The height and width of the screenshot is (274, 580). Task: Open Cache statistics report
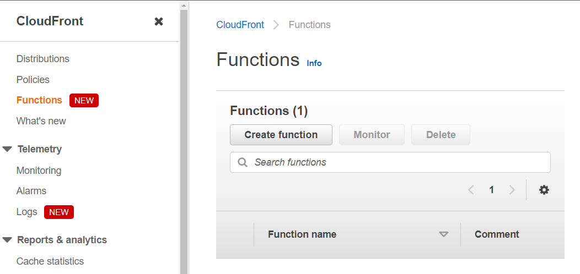[x=50, y=261]
